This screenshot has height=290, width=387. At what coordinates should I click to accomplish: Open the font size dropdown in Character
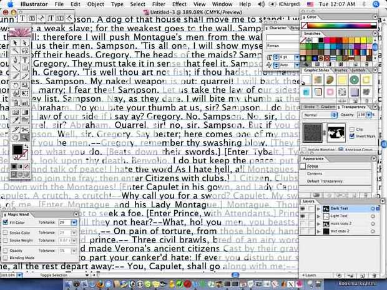pos(297,57)
